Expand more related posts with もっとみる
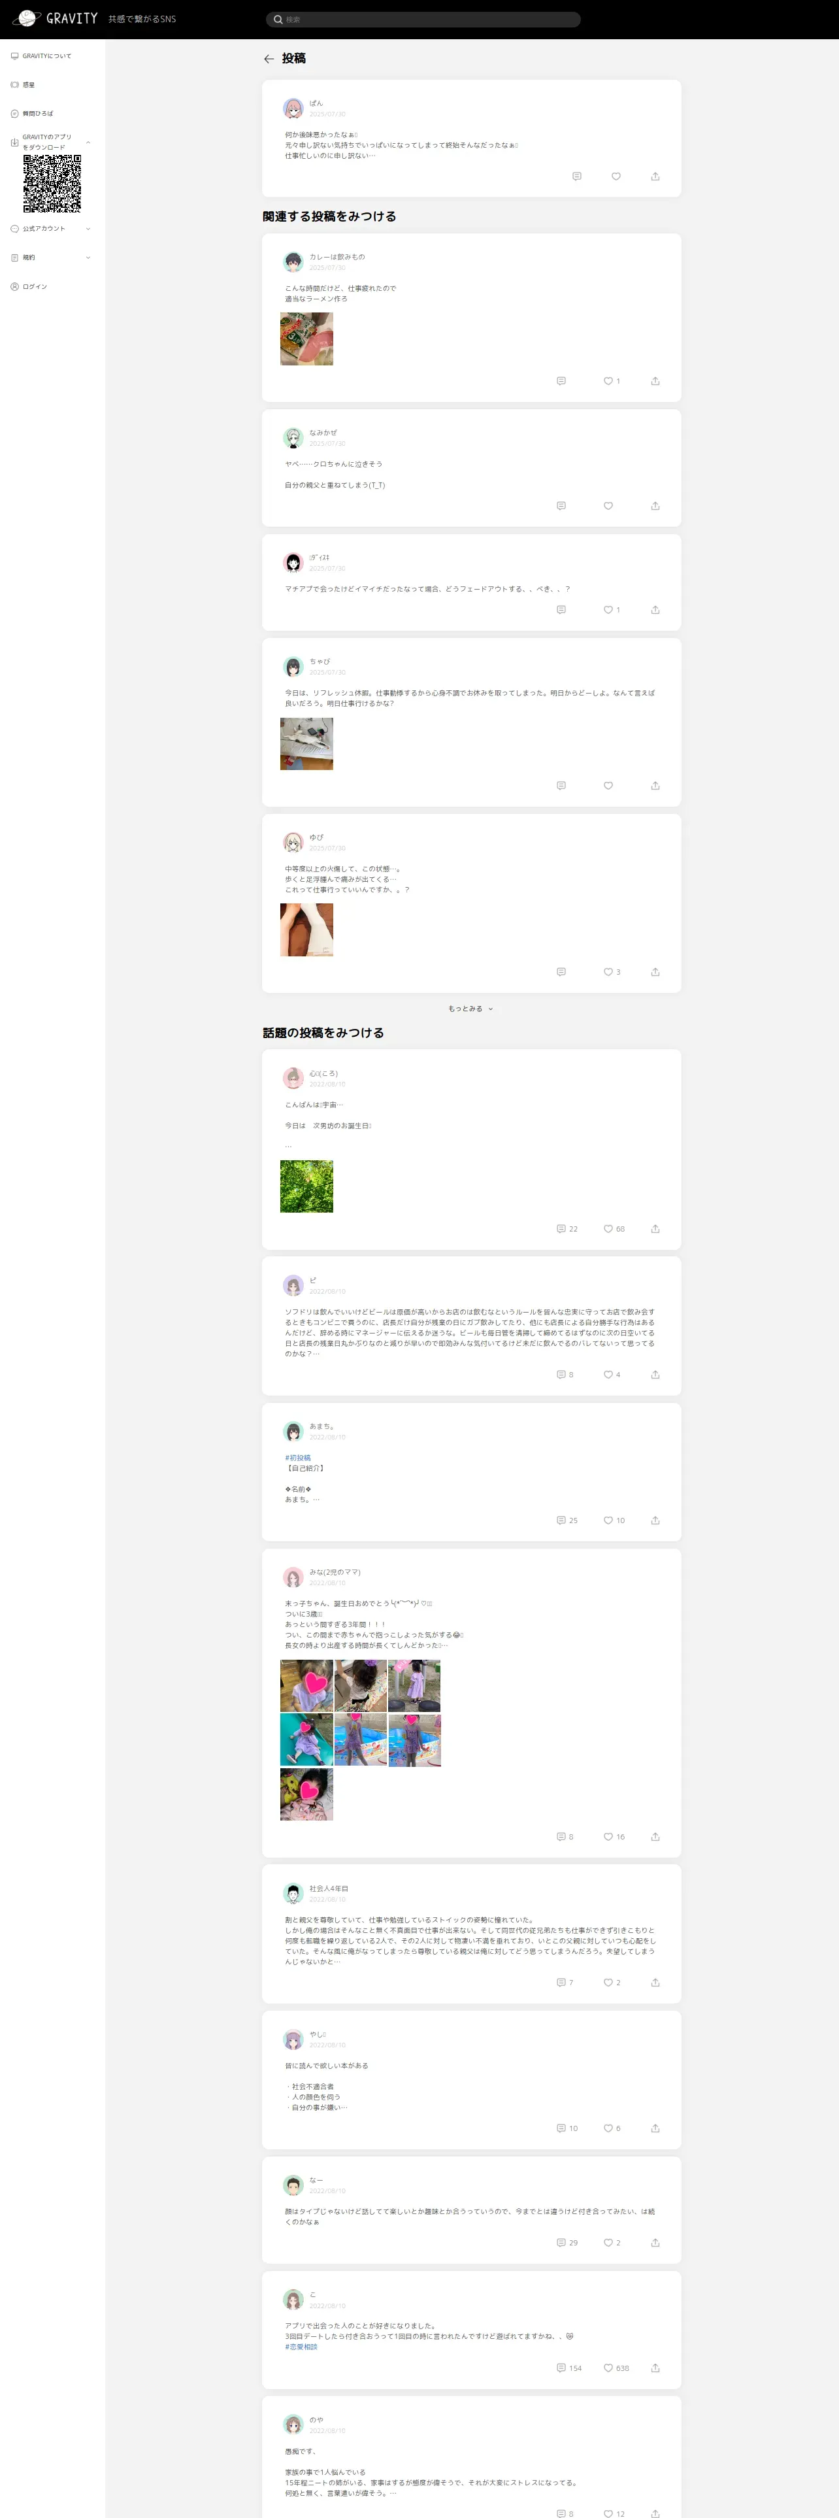The width and height of the screenshot is (839, 2518). (x=470, y=1009)
